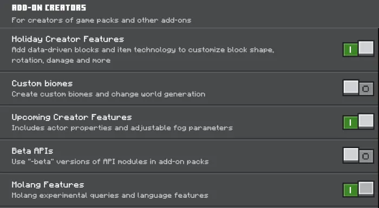The width and height of the screenshot is (379, 208).
Task: Click the 'Create custom biomes and change world generation' description
Action: [108, 94]
